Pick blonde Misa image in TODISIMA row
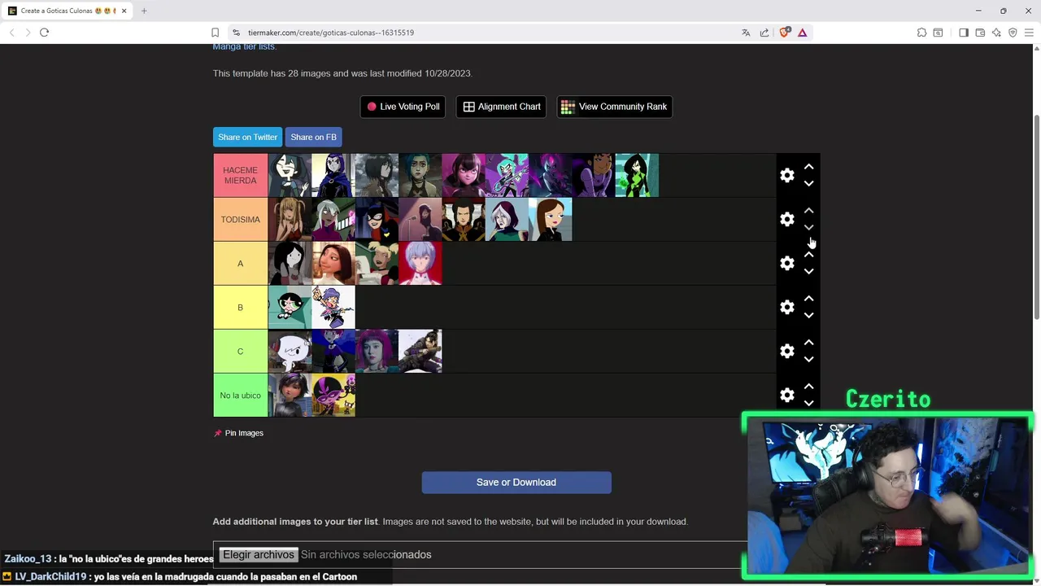Viewport: 1041px width, 586px height. pyautogui.click(x=290, y=219)
